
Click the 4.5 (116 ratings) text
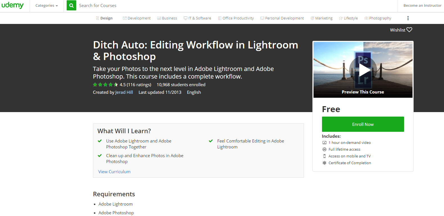pos(135,85)
